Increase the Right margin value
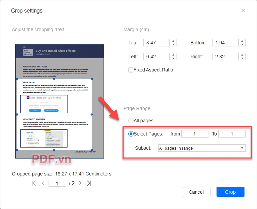This screenshot has width=257, height=209. pos(242,55)
